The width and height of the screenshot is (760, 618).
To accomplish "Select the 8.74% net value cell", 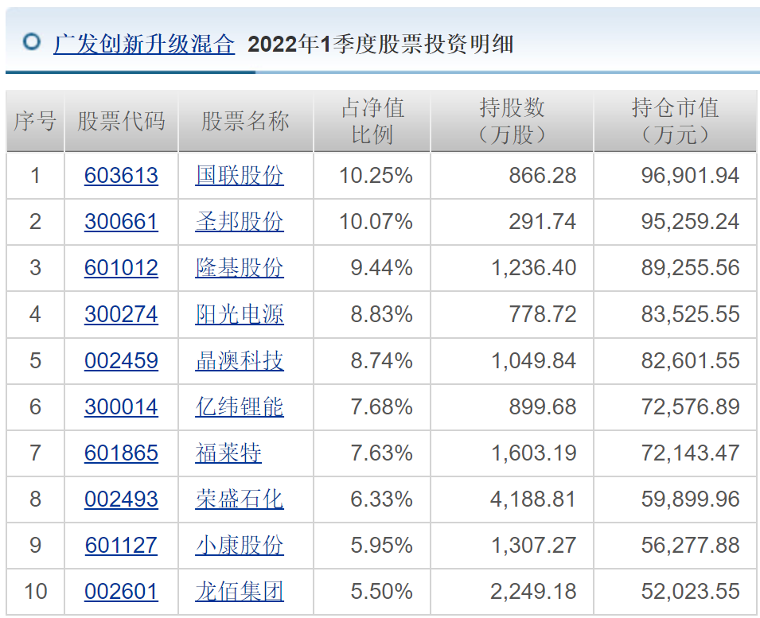I will click(x=372, y=361).
